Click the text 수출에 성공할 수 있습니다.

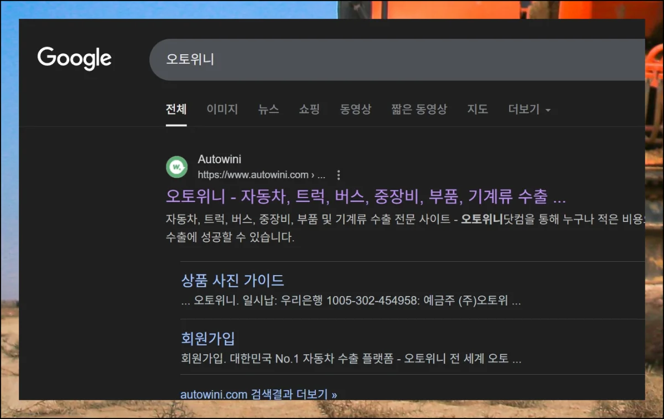230,238
